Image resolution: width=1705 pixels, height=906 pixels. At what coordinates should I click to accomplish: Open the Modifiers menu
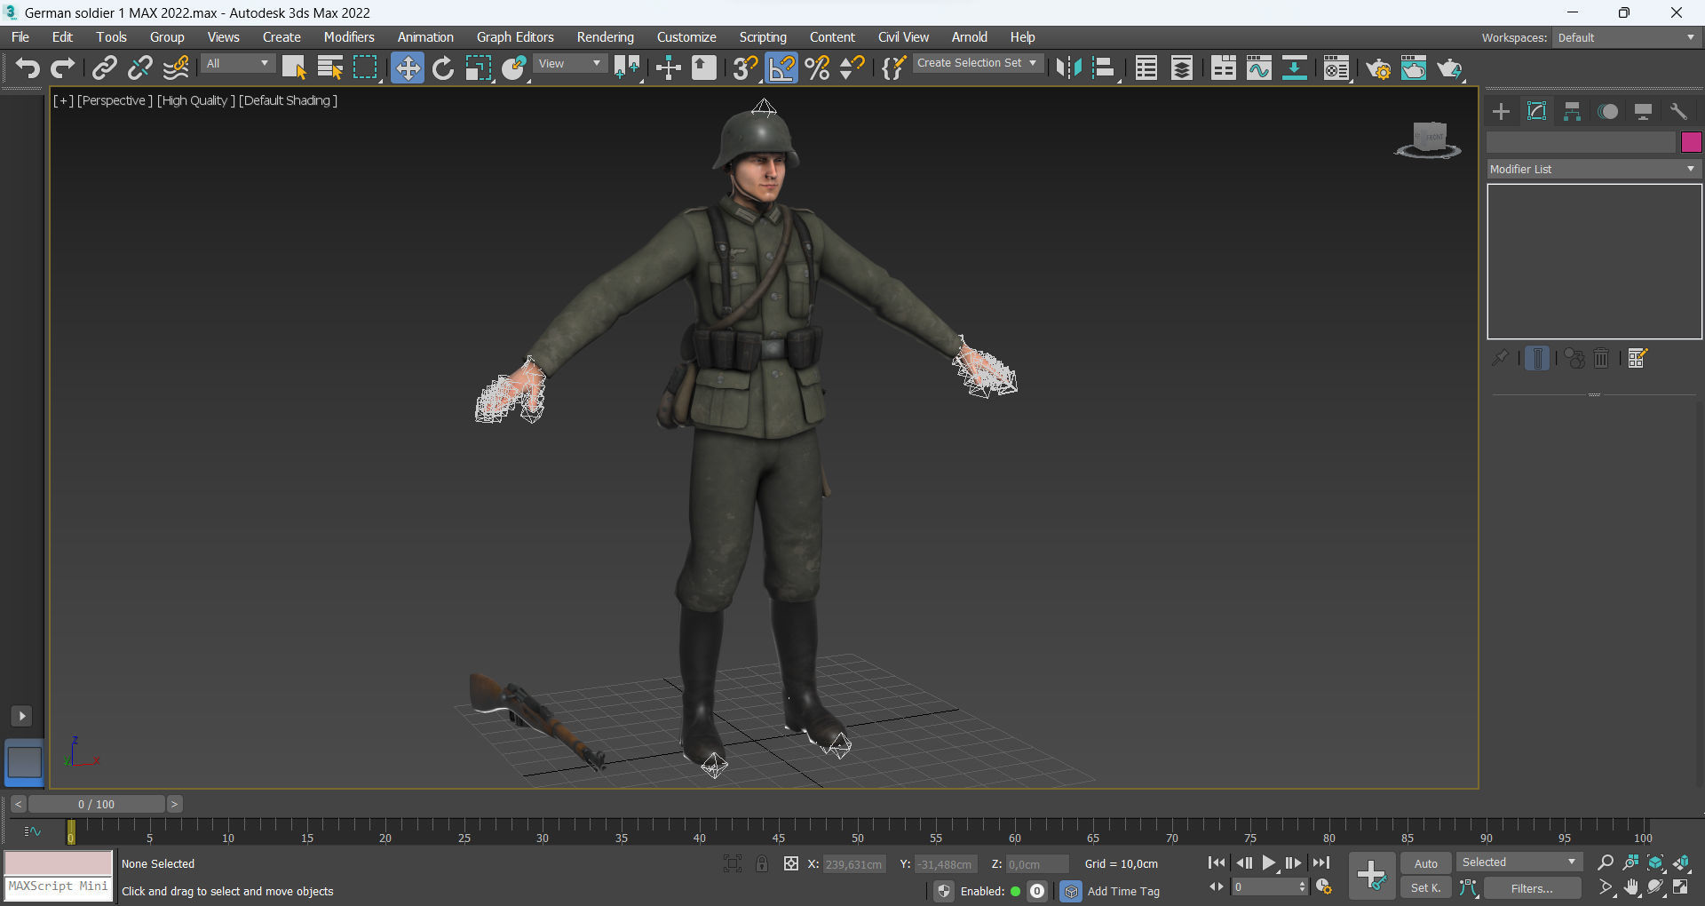click(x=349, y=36)
